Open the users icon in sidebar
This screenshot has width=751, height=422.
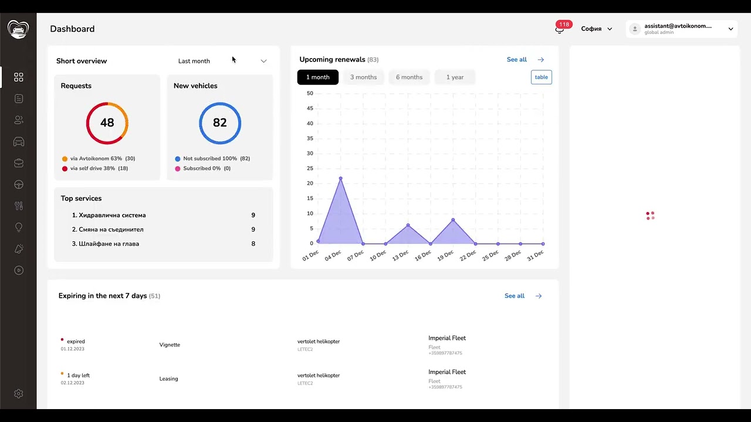pos(18,120)
